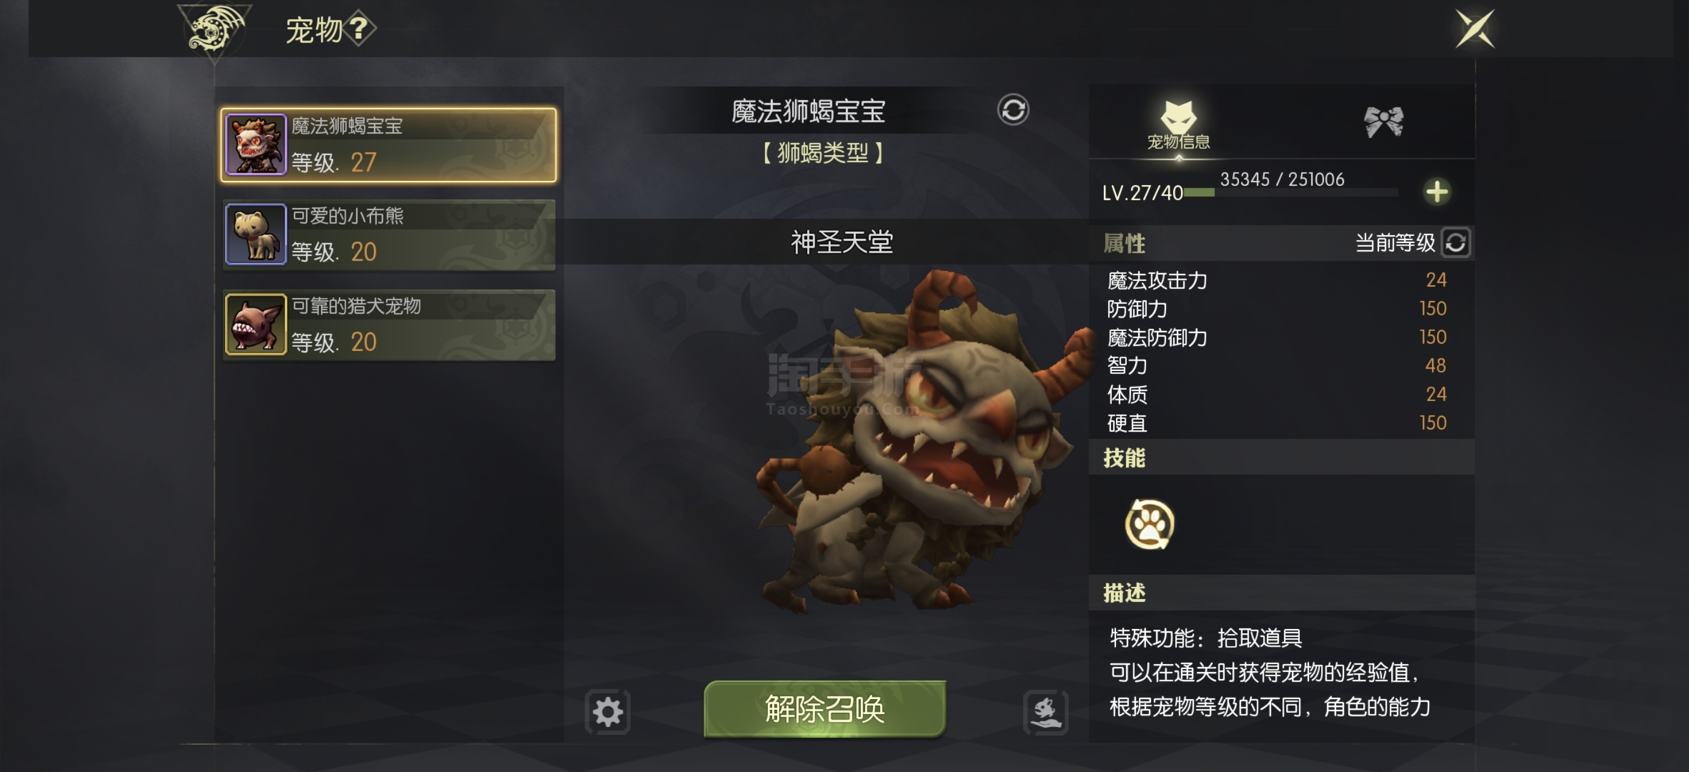1689x772 pixels.
Task: Open pet settings gear icon
Action: point(608,712)
